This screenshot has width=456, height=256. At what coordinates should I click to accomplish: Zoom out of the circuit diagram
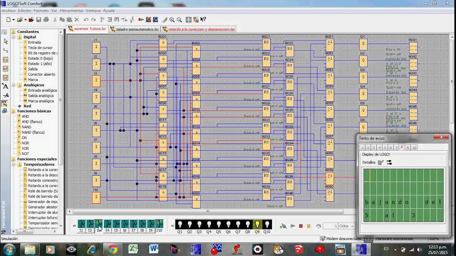tap(179, 20)
